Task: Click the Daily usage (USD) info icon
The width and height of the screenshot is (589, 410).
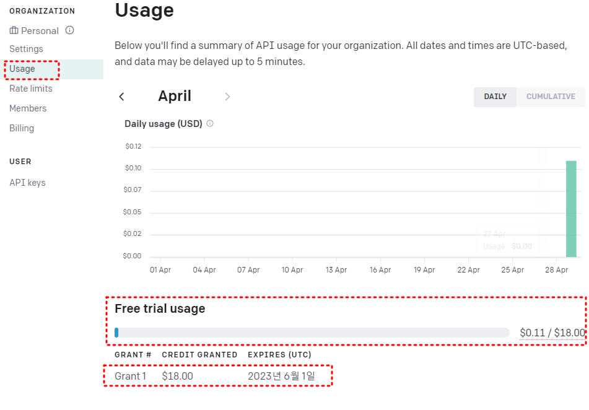Action: pyautogui.click(x=209, y=123)
